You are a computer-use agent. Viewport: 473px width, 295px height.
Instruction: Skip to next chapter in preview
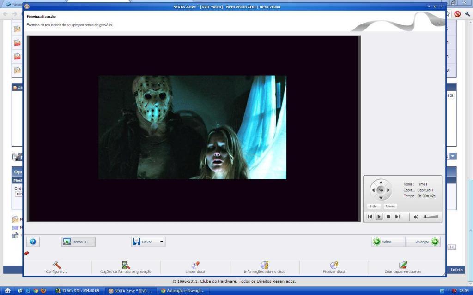tap(397, 217)
